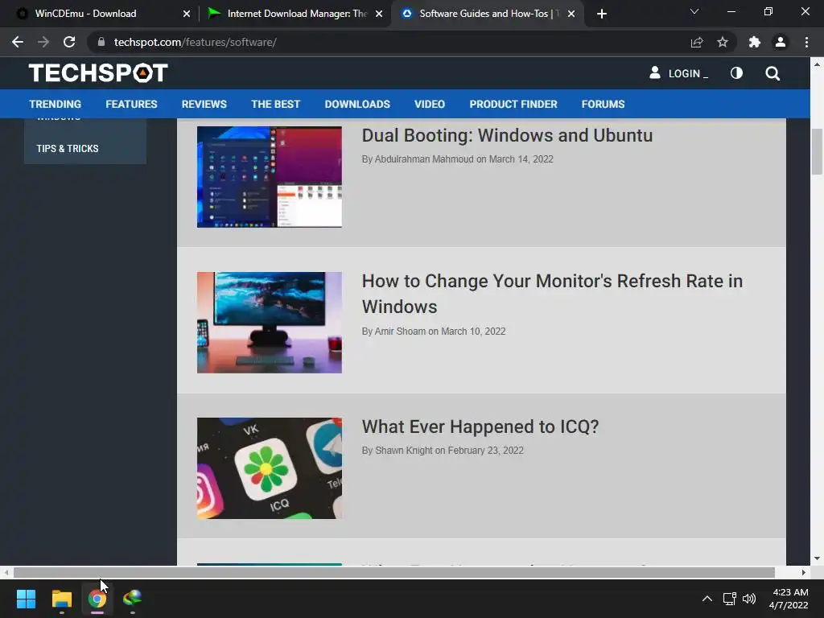Open the FORUMS nav item

point(603,104)
